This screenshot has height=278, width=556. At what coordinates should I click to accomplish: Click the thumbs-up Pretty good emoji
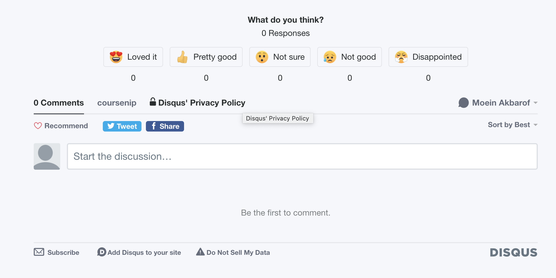(182, 57)
